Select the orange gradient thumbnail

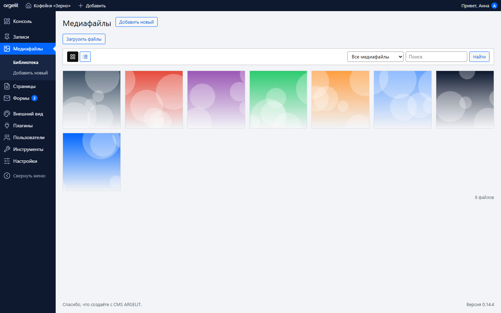(340, 100)
